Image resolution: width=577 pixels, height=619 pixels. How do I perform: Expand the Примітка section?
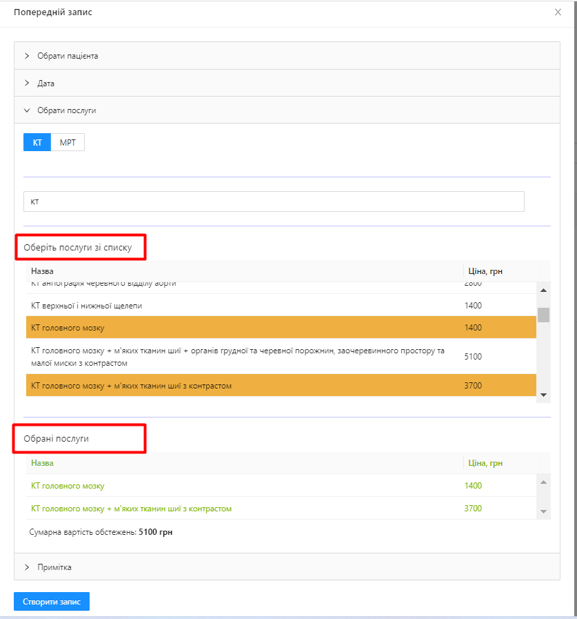pos(54,567)
